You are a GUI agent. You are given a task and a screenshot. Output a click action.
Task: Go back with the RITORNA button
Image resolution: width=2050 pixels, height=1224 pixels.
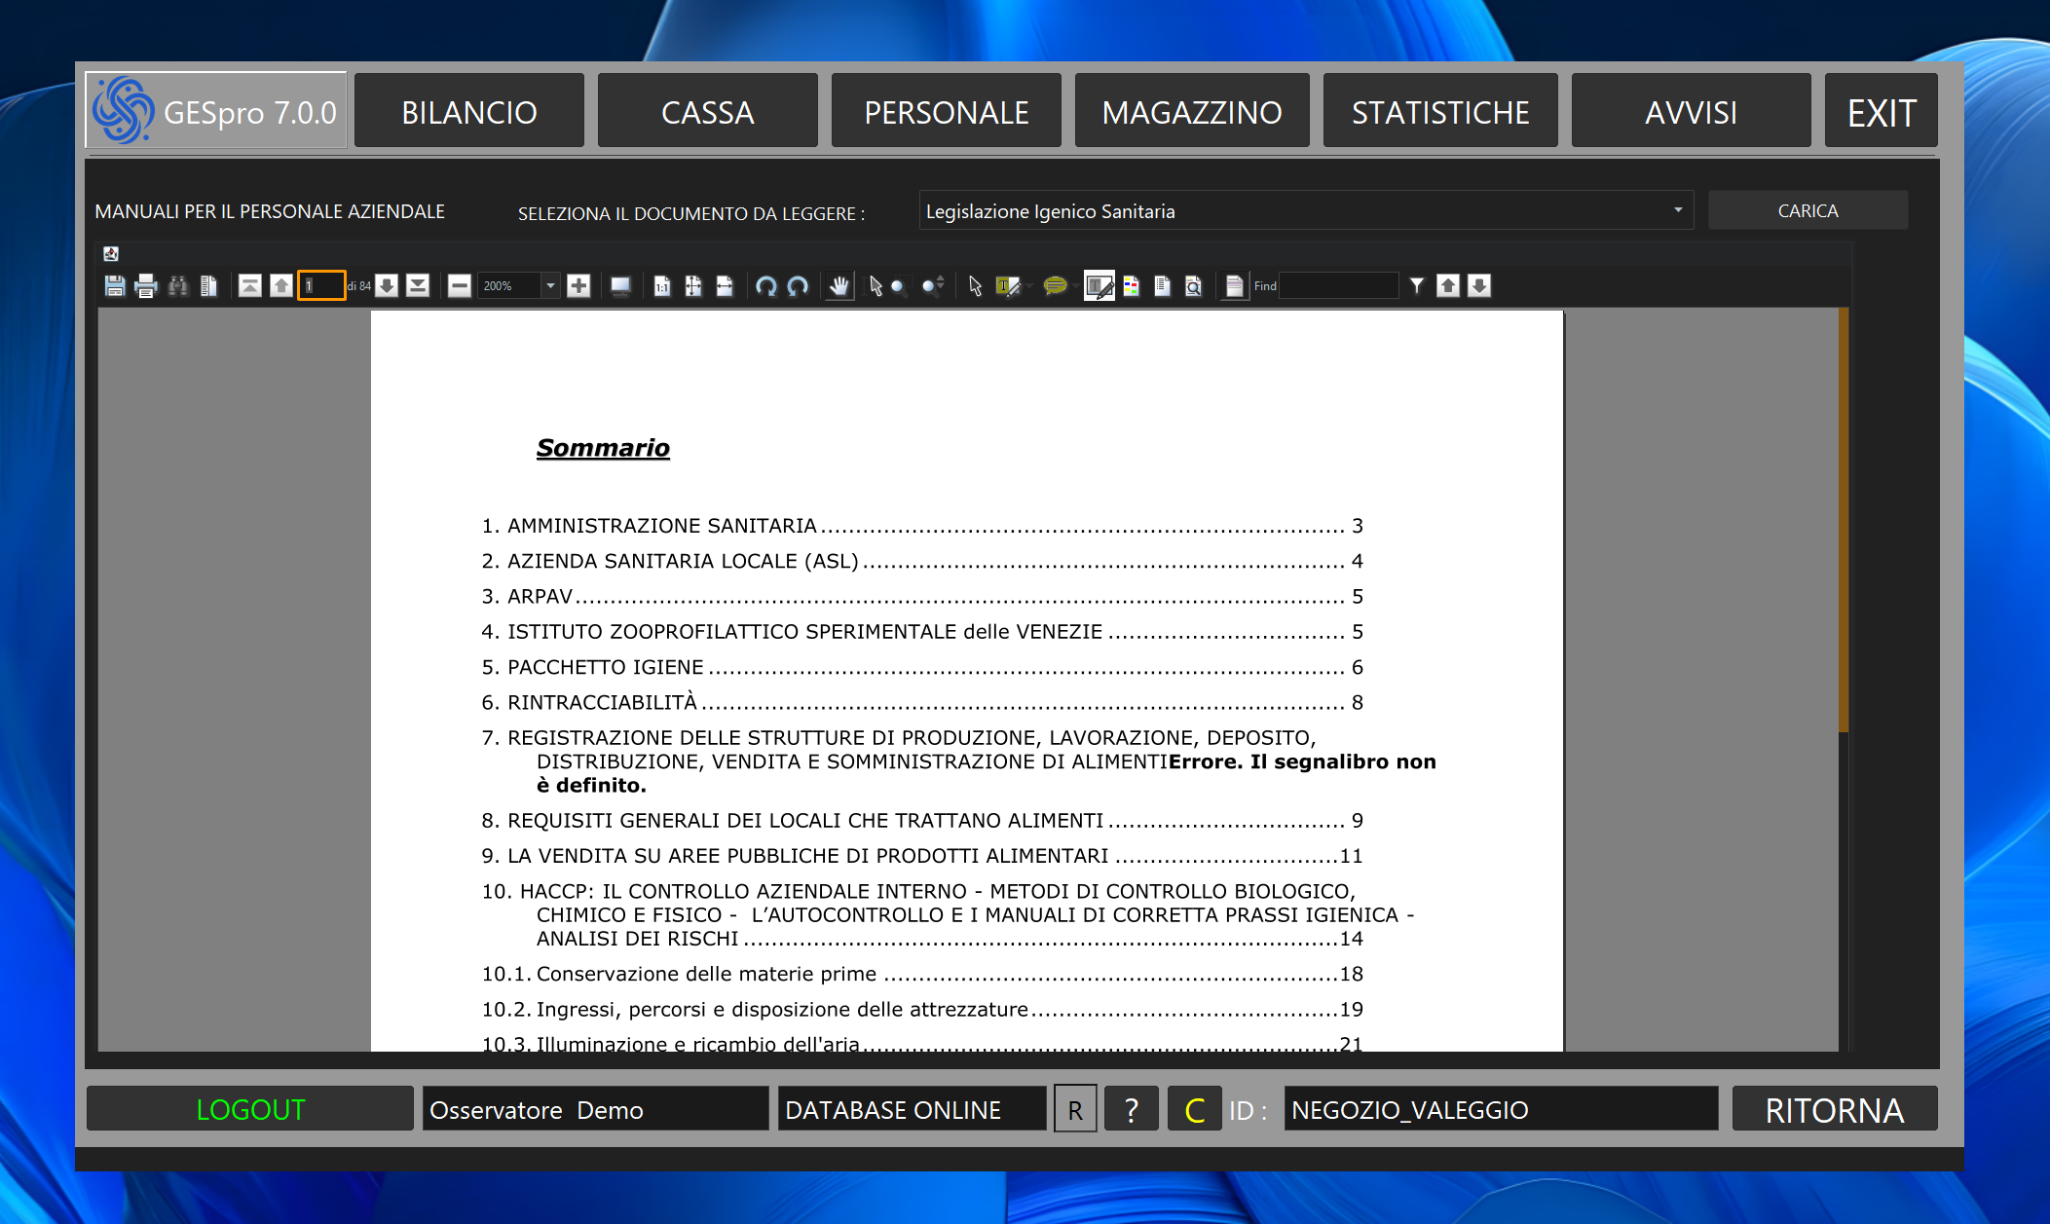click(x=1835, y=1110)
